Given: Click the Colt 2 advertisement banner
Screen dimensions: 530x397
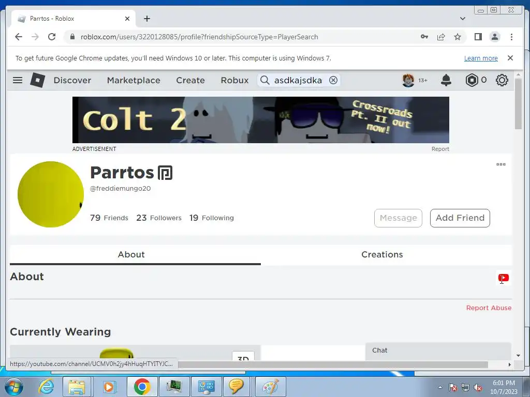Looking at the screenshot, I should (x=261, y=120).
